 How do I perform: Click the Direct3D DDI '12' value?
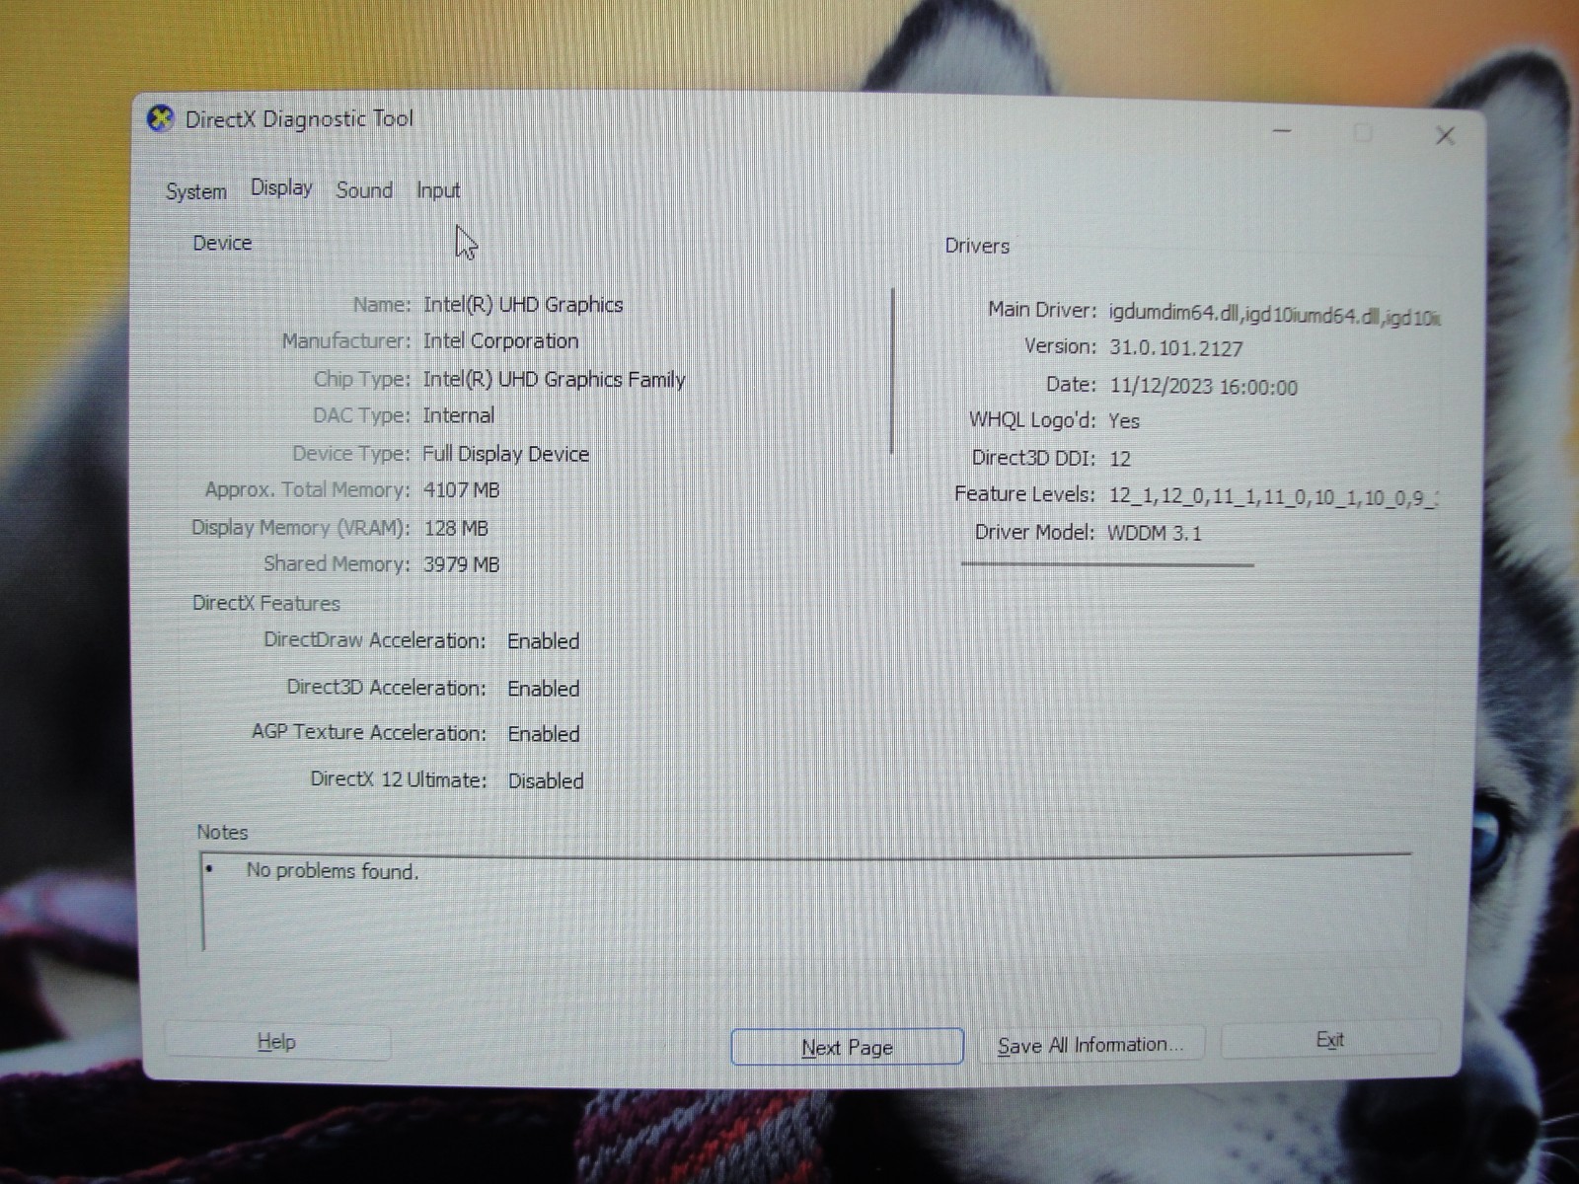click(x=1119, y=459)
